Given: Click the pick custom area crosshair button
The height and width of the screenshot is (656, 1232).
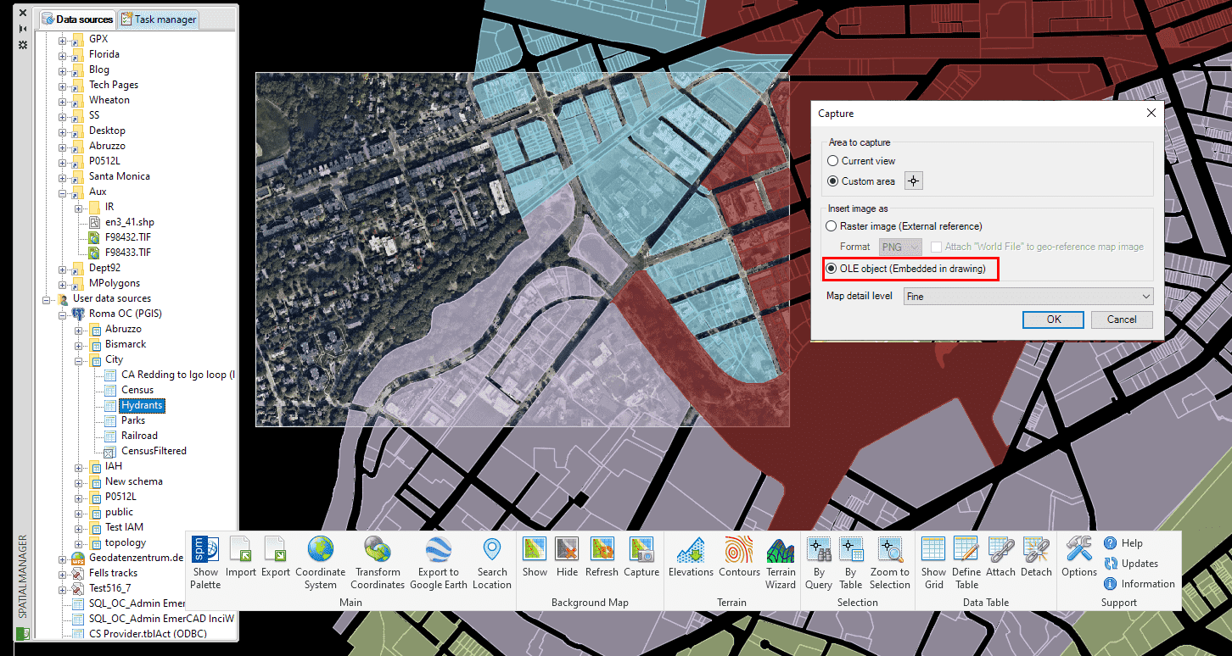Looking at the screenshot, I should click(913, 181).
